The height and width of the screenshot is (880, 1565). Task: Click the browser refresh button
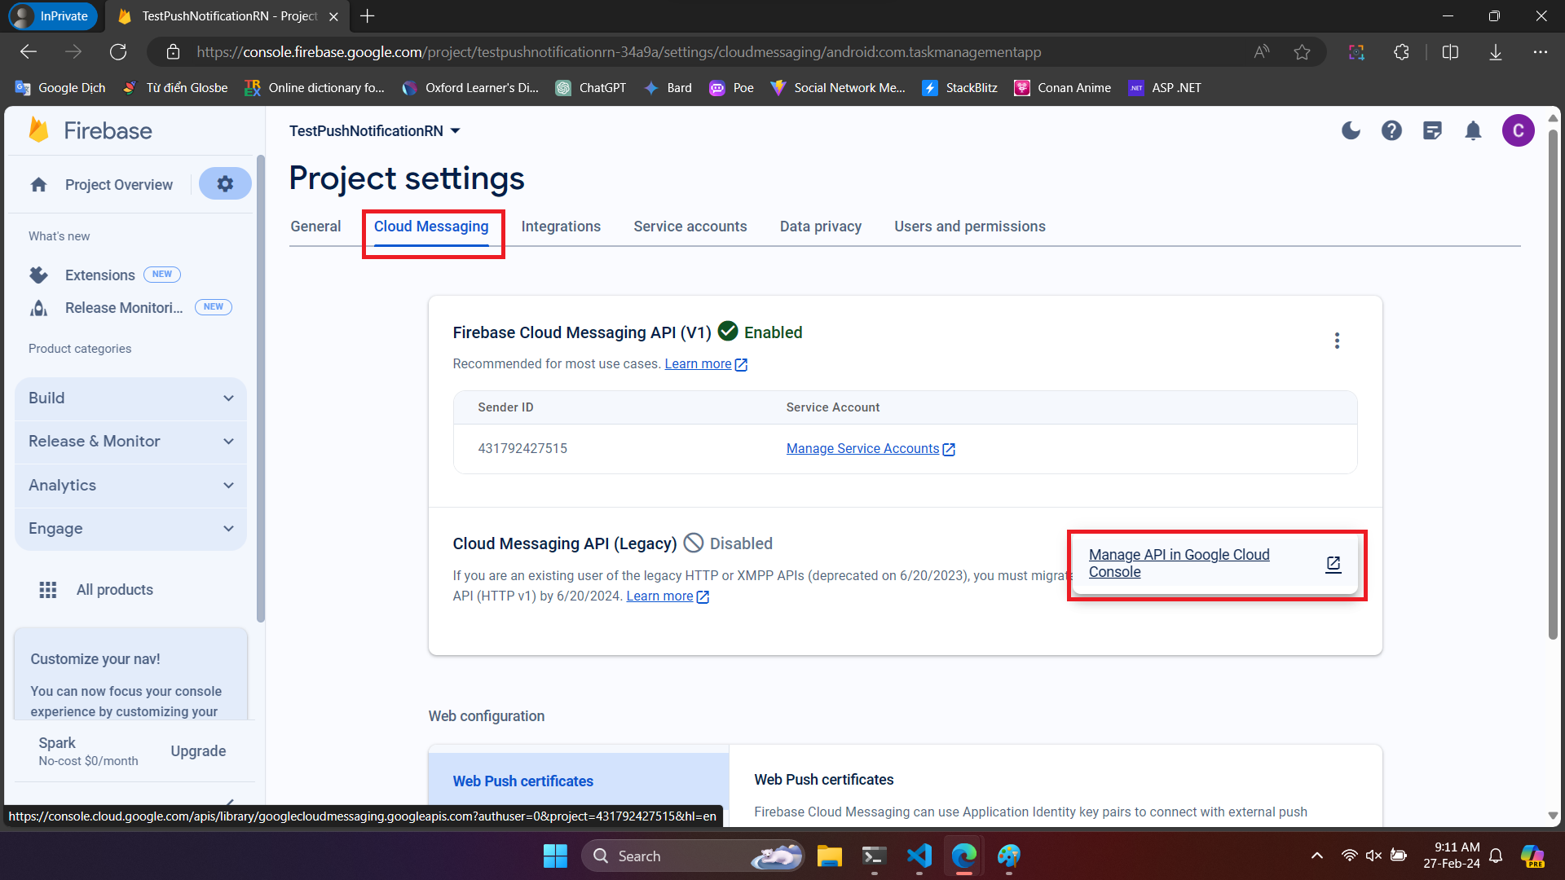(x=118, y=52)
